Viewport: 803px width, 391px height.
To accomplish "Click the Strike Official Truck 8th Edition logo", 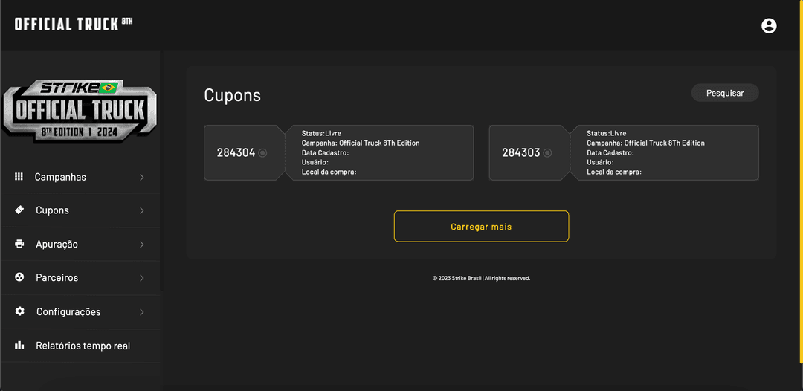I will [x=80, y=111].
